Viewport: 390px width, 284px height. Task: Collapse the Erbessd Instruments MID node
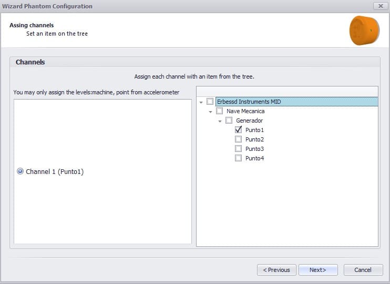click(201, 102)
